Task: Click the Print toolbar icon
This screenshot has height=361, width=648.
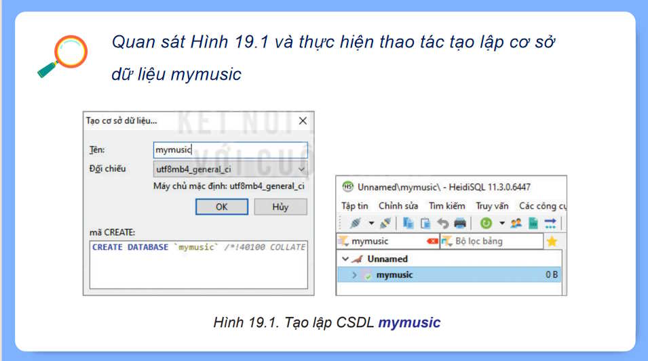Action: click(x=460, y=224)
